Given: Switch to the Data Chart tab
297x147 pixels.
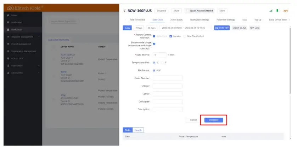Looking at the screenshot, I should [x=158, y=20].
